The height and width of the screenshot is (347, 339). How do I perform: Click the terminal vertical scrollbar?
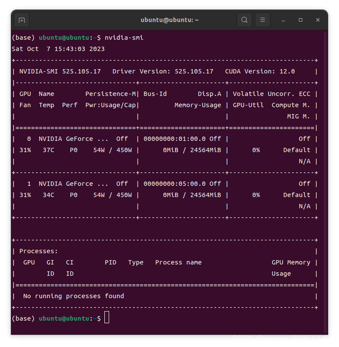(325, 181)
